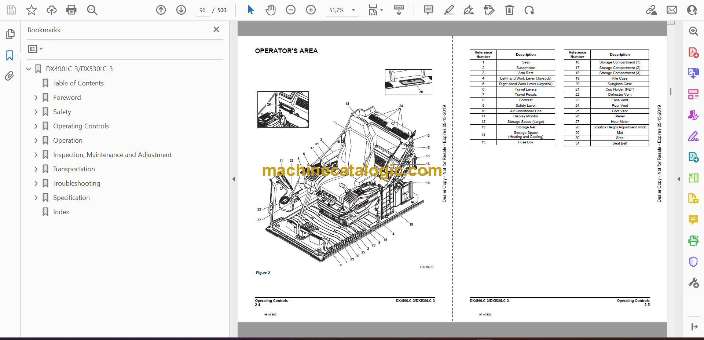704x340 pixels.
Task: Rotate the page view
Action: point(529,10)
